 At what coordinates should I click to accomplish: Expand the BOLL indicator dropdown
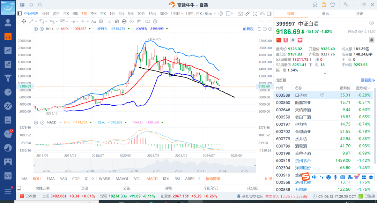(x=58, y=29)
